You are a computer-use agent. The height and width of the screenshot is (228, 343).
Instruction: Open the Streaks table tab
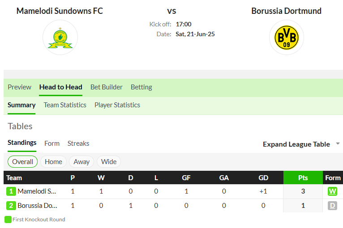78,144
